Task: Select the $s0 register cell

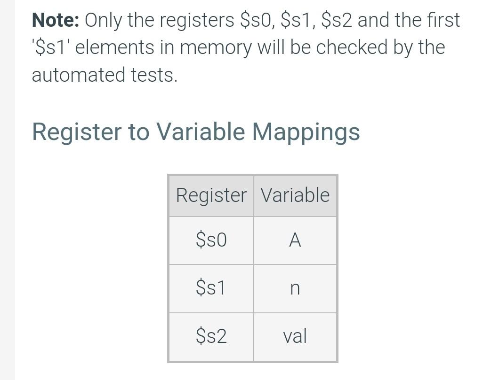Action: click(211, 240)
